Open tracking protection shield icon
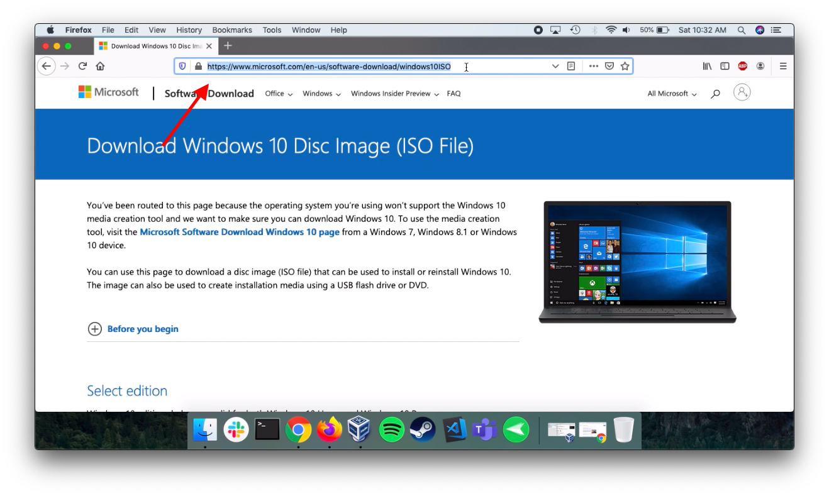Screen dimensions: 829x496 [182, 66]
